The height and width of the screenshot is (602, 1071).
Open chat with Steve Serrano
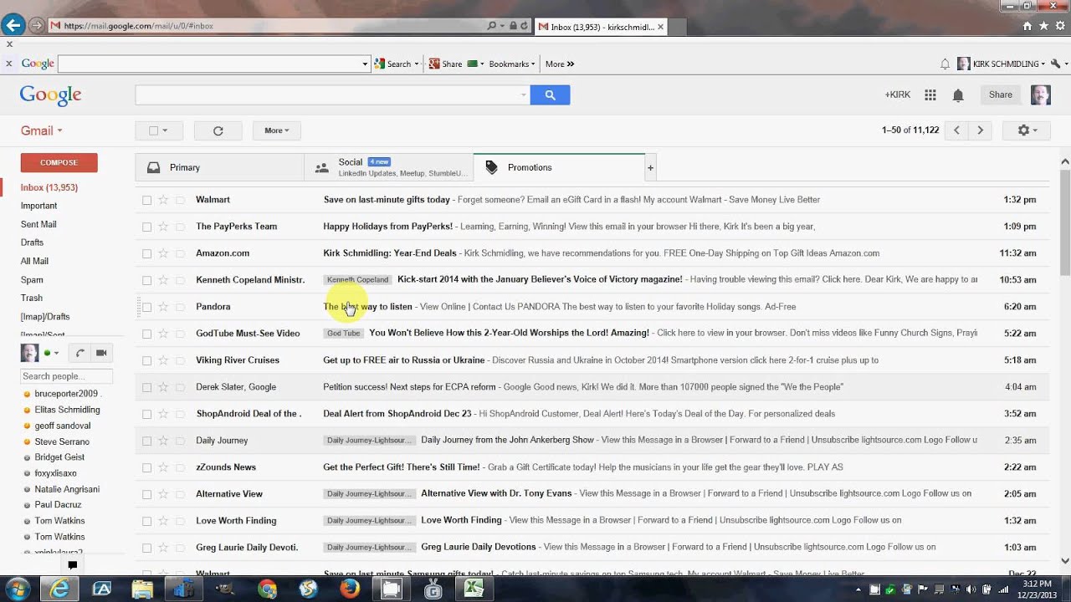[x=62, y=441]
